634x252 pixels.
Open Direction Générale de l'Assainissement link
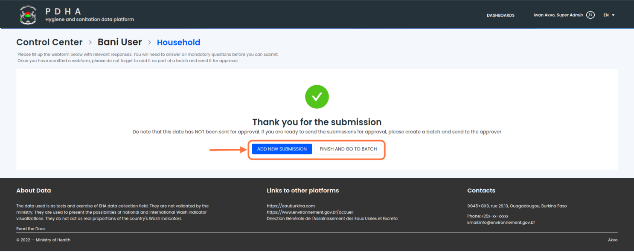[332, 218]
